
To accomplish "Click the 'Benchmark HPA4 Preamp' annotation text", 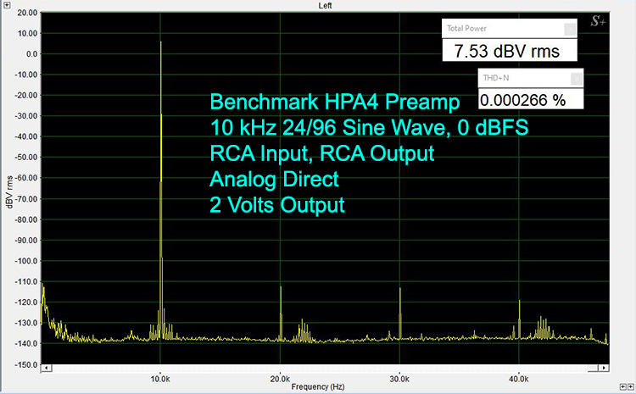I will 334,103.
